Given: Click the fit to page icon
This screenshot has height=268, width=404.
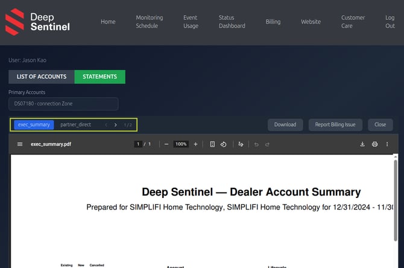Looking at the screenshot, I should click(212, 144).
